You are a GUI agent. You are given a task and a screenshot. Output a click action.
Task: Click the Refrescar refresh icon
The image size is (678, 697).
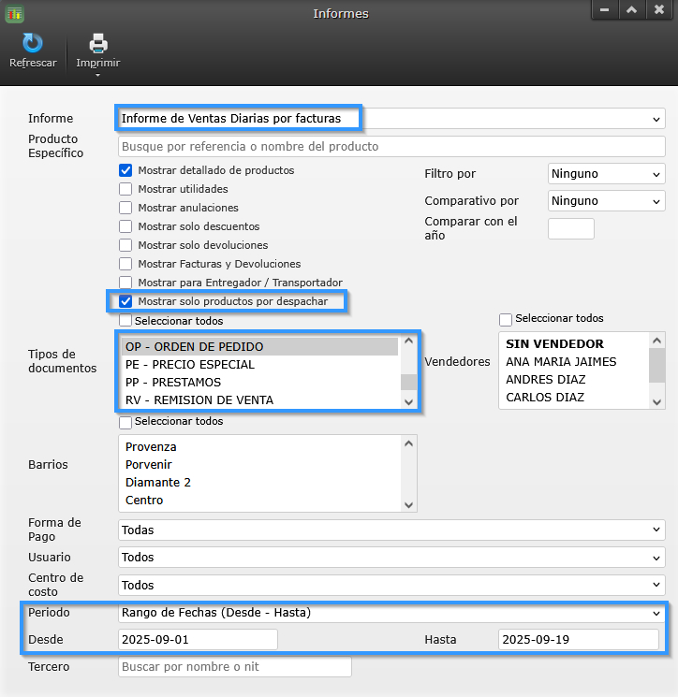tap(33, 43)
